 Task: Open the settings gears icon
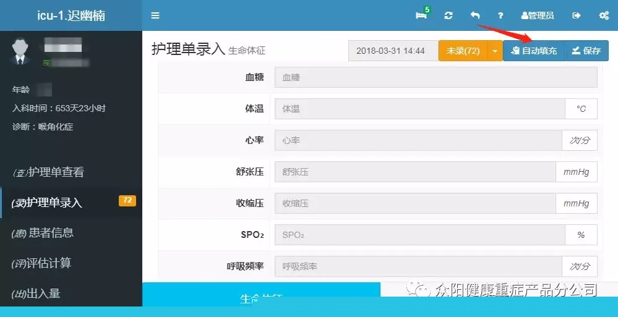(x=604, y=15)
